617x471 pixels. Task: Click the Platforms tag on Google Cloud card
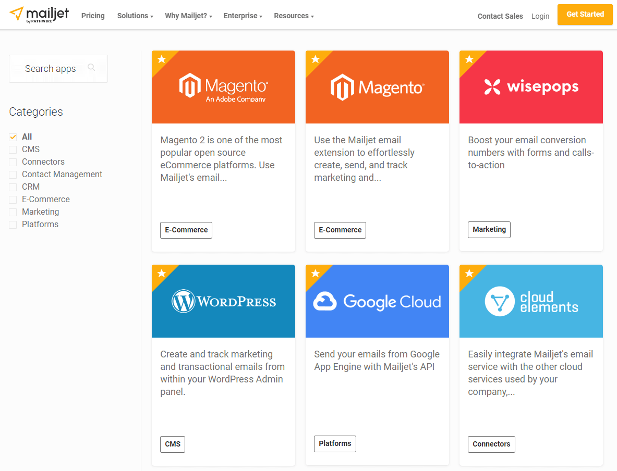pos(335,444)
